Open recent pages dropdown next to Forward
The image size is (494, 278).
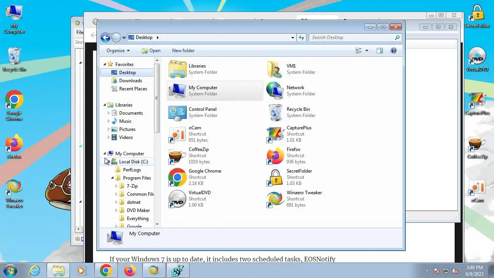point(124,37)
